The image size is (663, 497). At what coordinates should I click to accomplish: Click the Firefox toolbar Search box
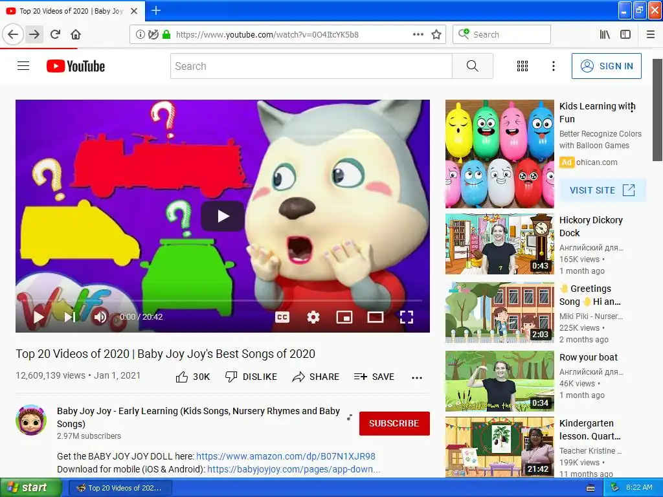click(502, 35)
